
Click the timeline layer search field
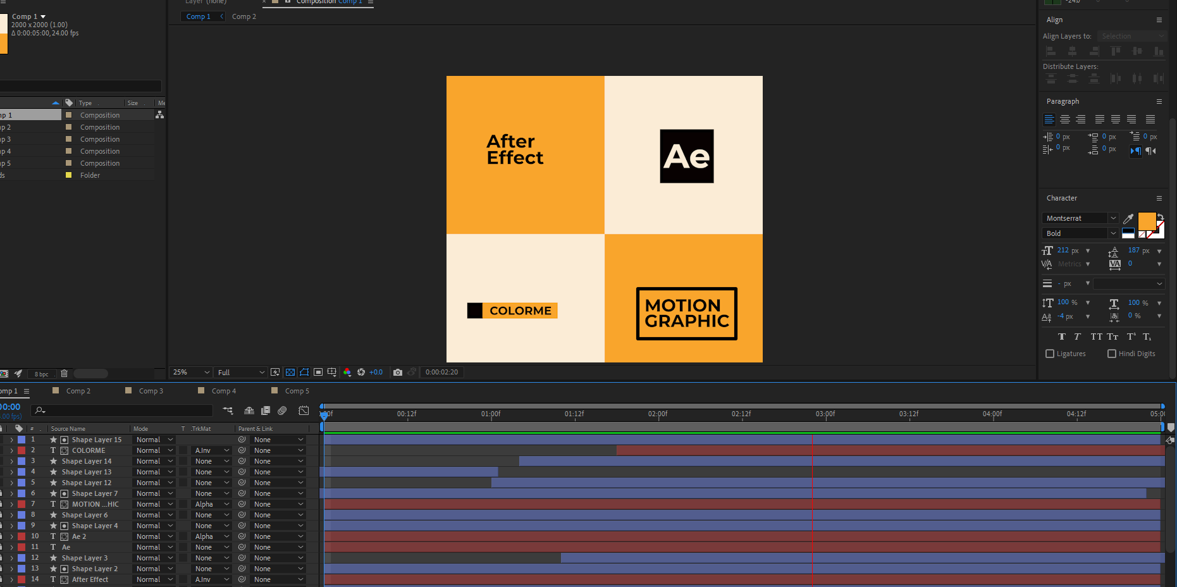coord(123,411)
